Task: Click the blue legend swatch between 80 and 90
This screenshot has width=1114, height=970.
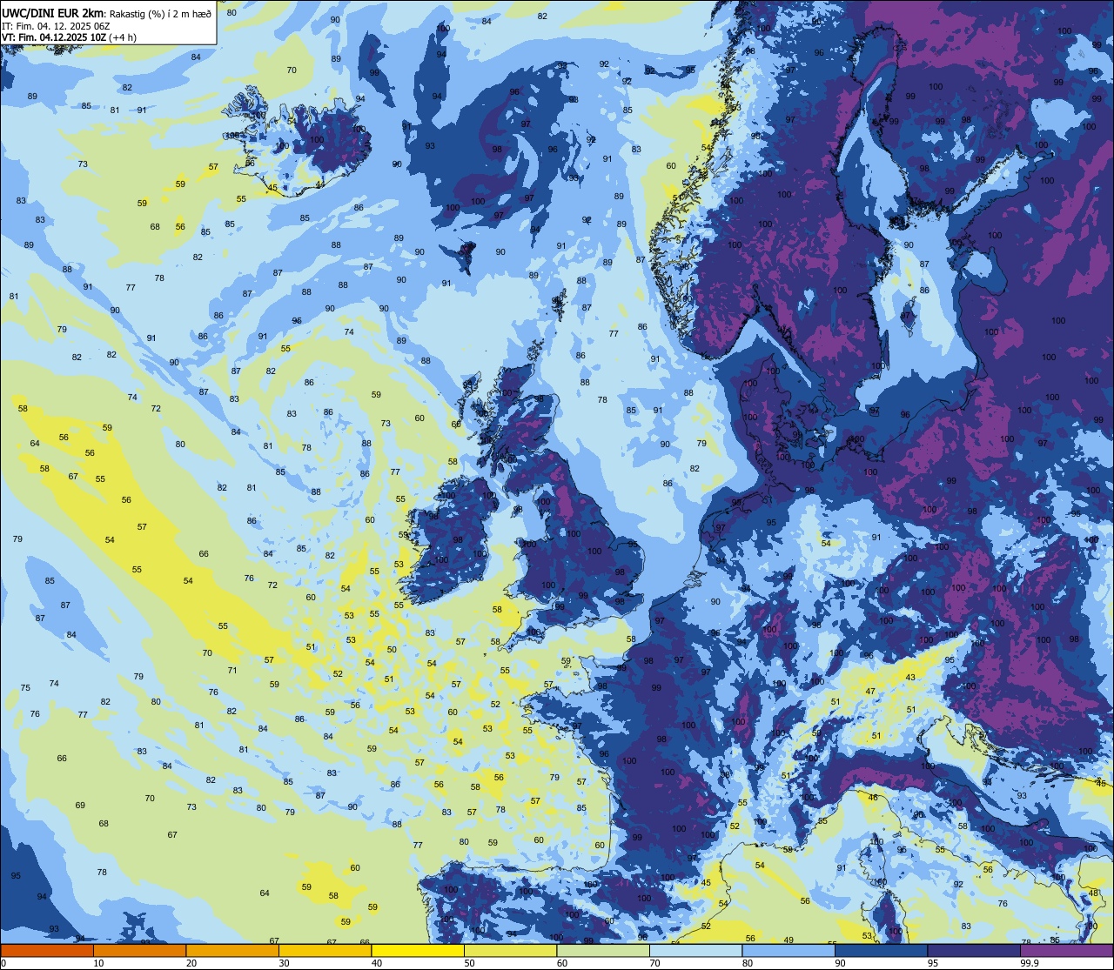Action: pyautogui.click(x=789, y=950)
